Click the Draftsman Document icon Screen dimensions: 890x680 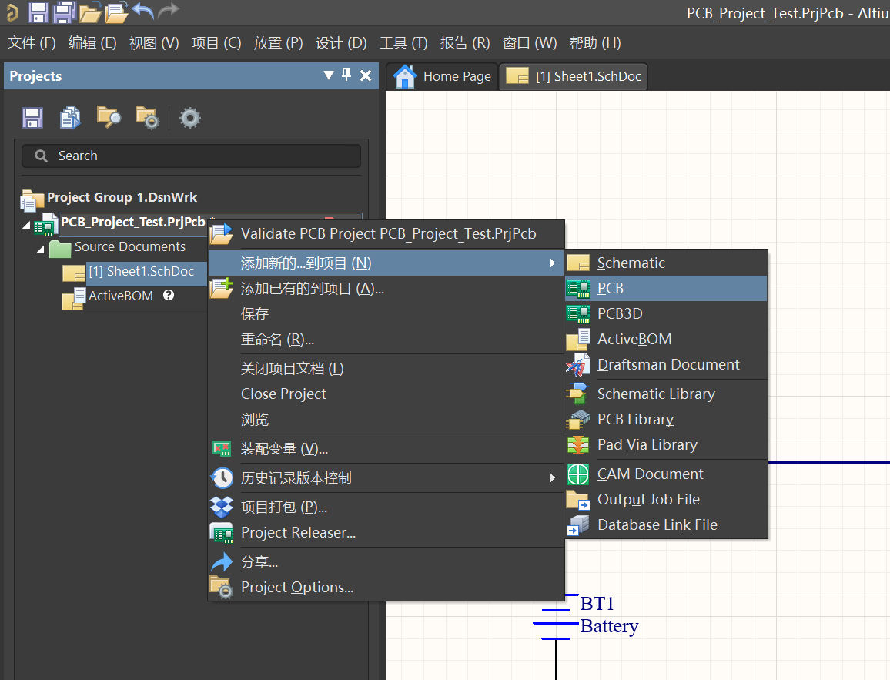click(578, 365)
